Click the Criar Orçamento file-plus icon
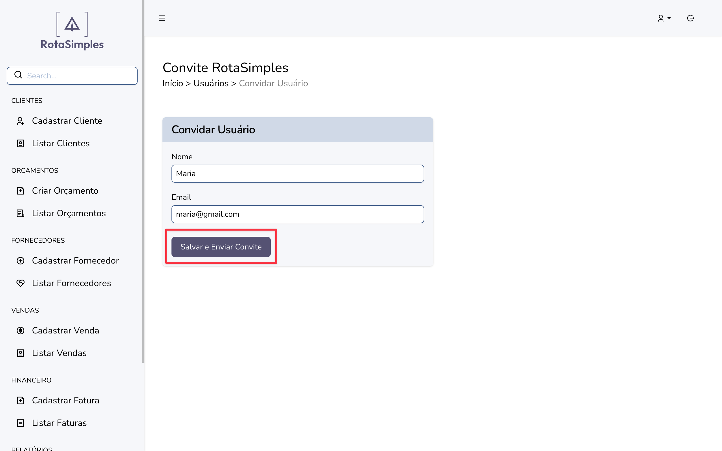This screenshot has height=451, width=722. [20, 191]
